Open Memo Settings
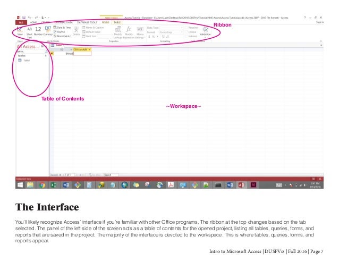This screenshot has width=339, height=262. (x=140, y=32)
